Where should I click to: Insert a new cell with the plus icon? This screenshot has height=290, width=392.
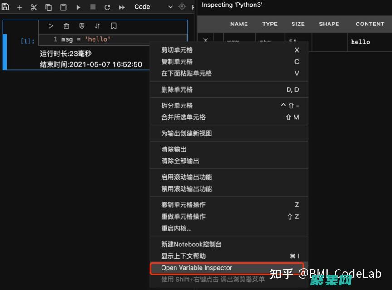pyautogui.click(x=19, y=7)
